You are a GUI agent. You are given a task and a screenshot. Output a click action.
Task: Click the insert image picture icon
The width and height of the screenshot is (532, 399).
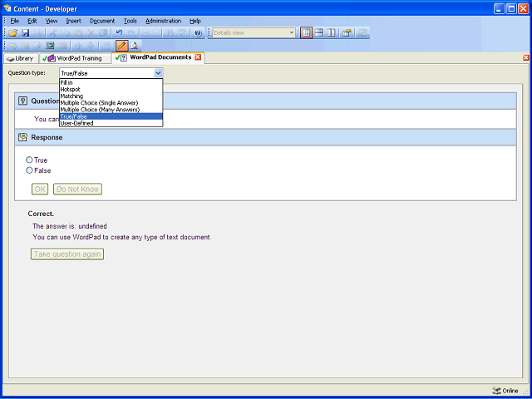point(50,46)
